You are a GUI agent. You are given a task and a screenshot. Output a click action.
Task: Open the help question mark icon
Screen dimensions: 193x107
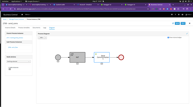click(x=175, y=14)
